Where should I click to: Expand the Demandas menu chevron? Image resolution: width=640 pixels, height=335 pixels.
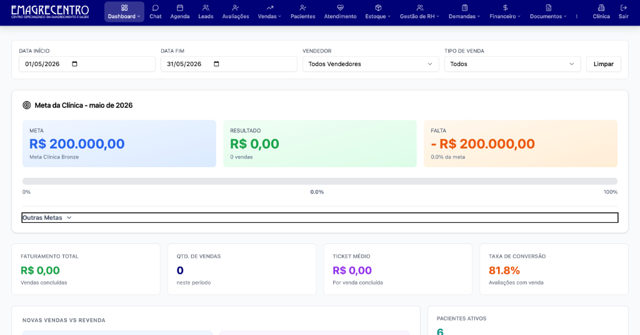(x=479, y=17)
